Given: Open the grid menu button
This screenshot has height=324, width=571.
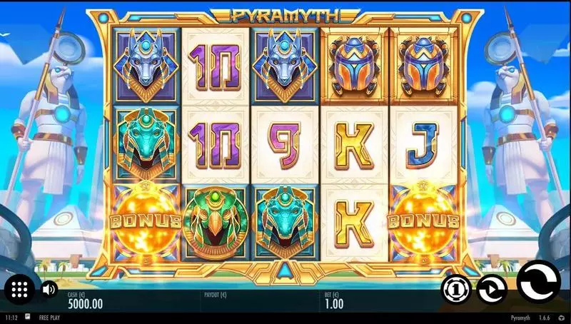Looking at the screenshot, I should click(20, 290).
